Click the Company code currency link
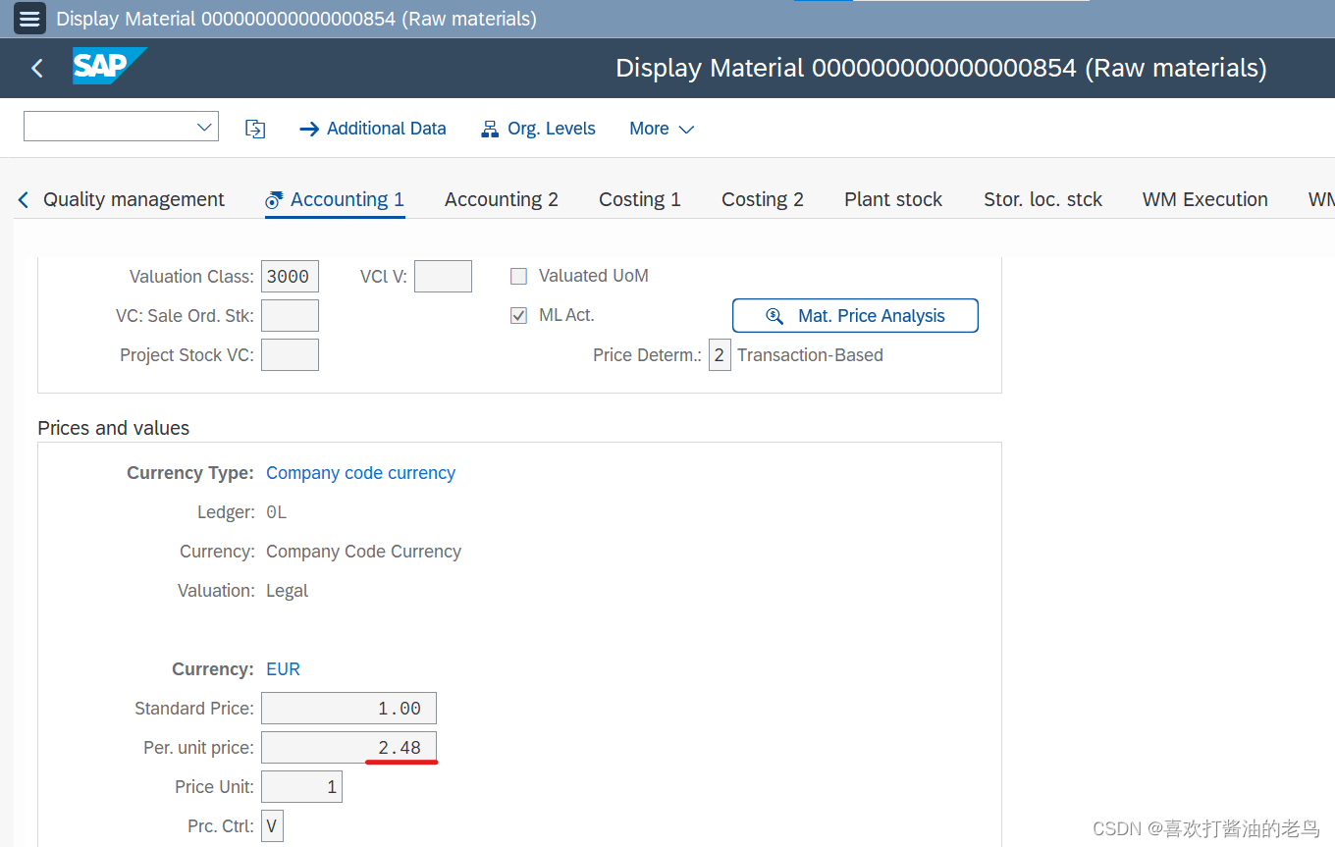The width and height of the screenshot is (1335, 847). pos(360,472)
